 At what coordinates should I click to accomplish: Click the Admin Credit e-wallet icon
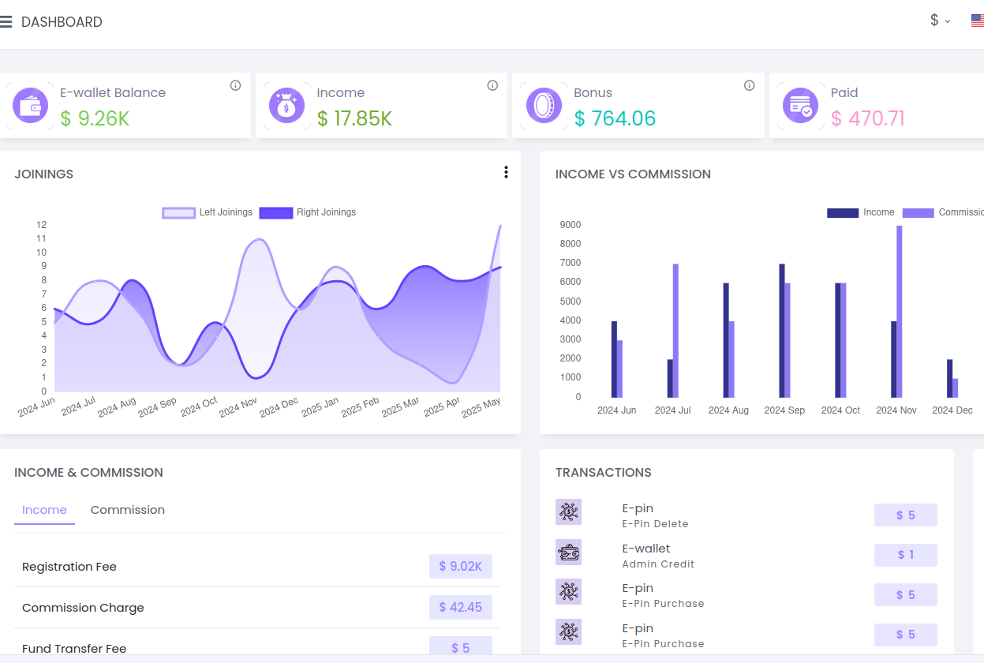[x=568, y=552]
